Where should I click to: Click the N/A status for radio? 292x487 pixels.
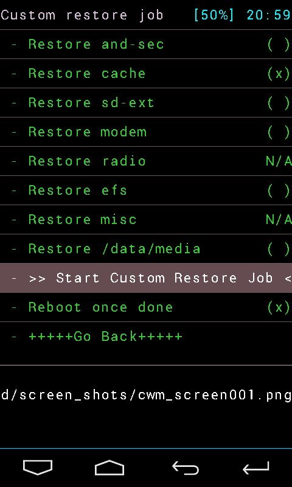point(279,161)
